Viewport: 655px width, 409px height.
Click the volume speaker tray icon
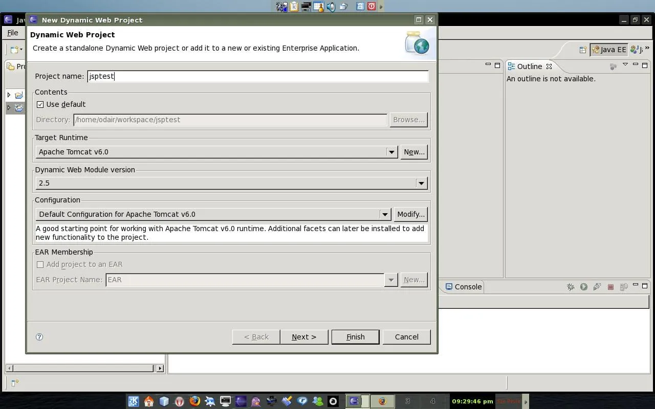331,7
